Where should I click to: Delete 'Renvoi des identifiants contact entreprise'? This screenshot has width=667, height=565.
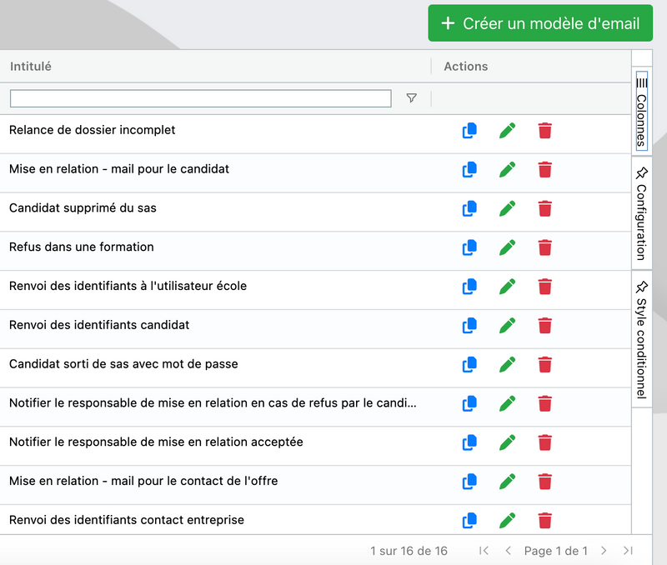pyautogui.click(x=545, y=521)
